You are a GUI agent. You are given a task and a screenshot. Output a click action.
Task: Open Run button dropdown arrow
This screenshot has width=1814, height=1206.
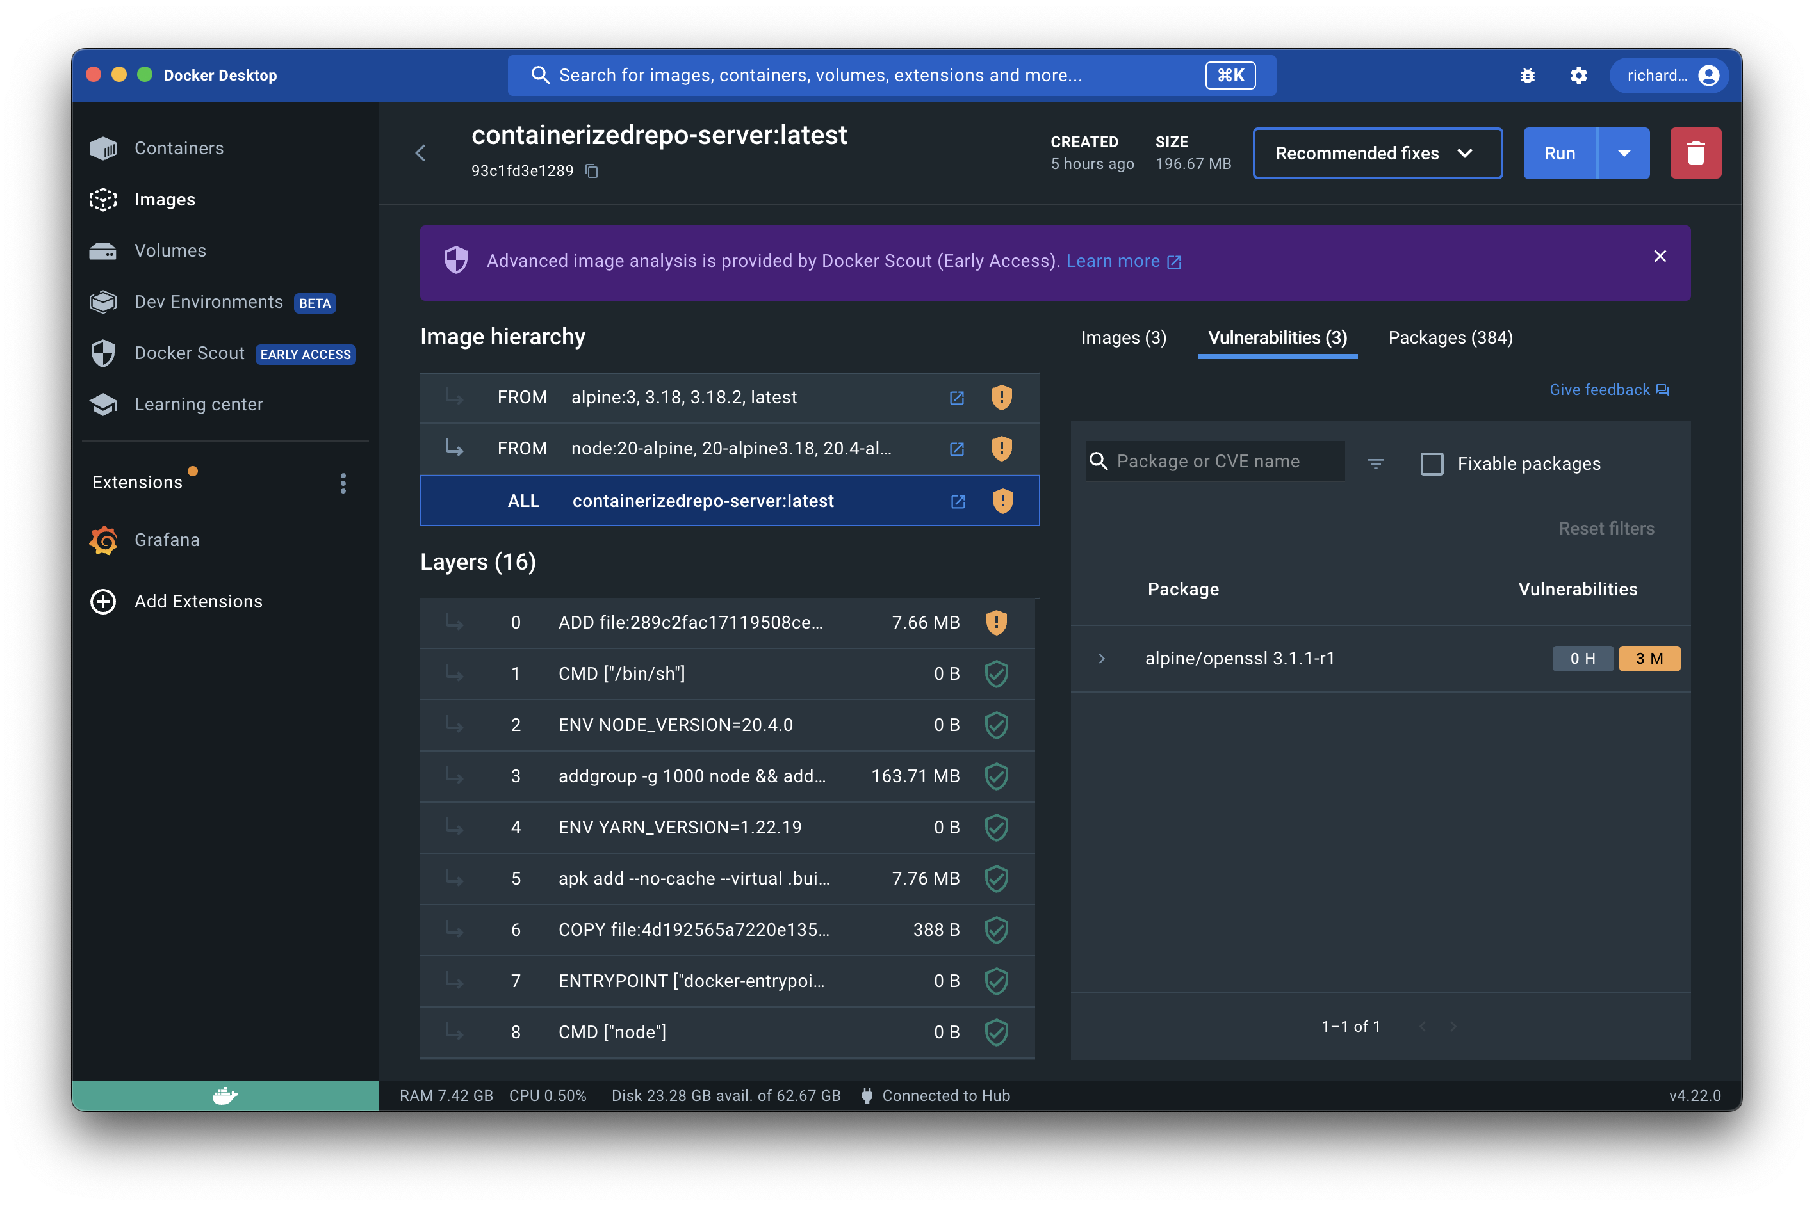(x=1623, y=153)
